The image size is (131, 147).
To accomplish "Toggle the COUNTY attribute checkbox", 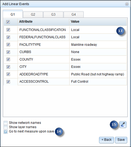I will (x=8, y=59).
